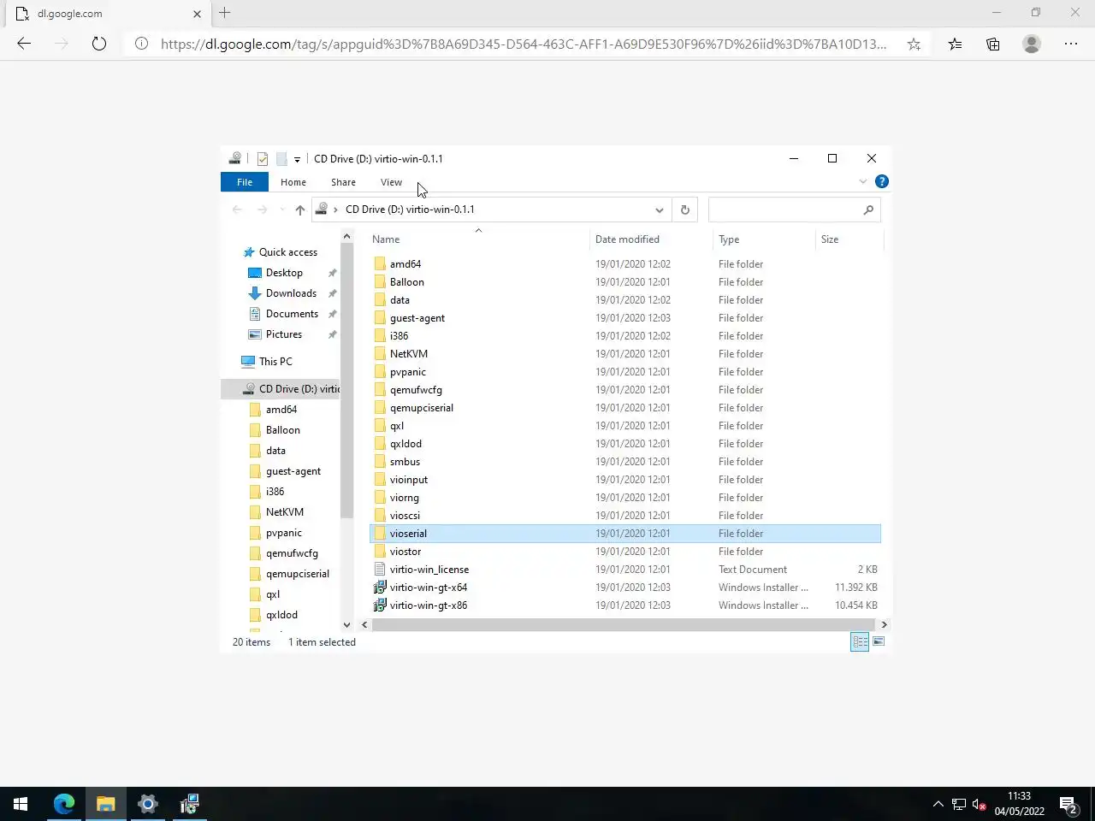Image resolution: width=1095 pixels, height=821 pixels.
Task: Switch to details view layout button
Action: pyautogui.click(x=860, y=642)
